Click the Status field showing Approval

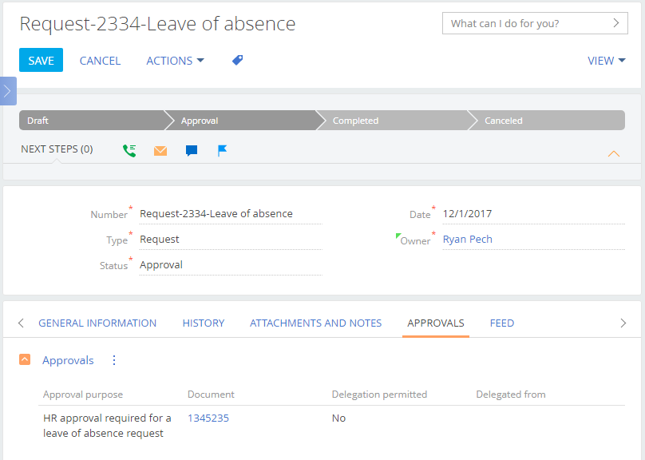(231, 265)
